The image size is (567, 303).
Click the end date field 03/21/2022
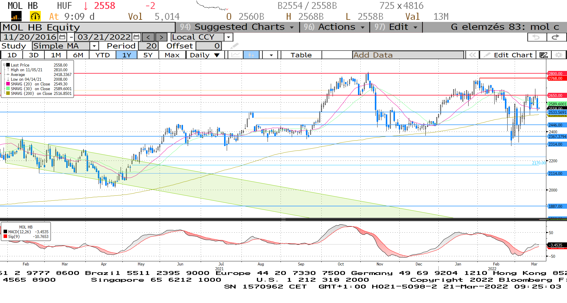(104, 37)
